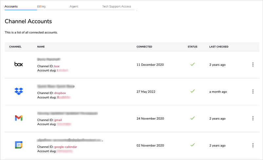The height and width of the screenshot is (160, 263).
Task: Switch to the Billing tab
Action: [x=41, y=6]
